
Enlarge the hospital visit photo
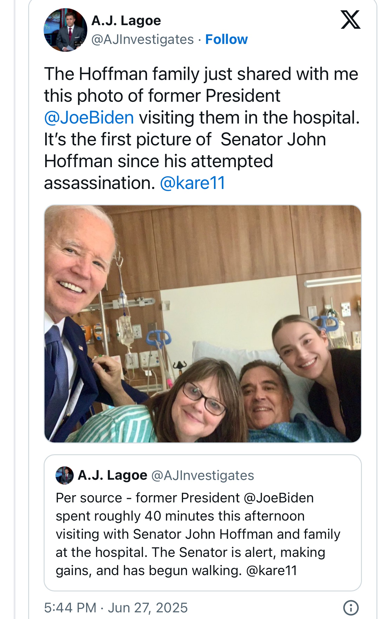[202, 323]
